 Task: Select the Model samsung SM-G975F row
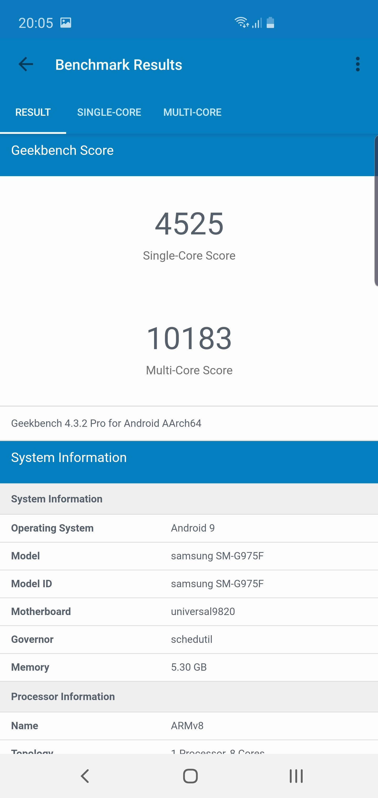189,556
